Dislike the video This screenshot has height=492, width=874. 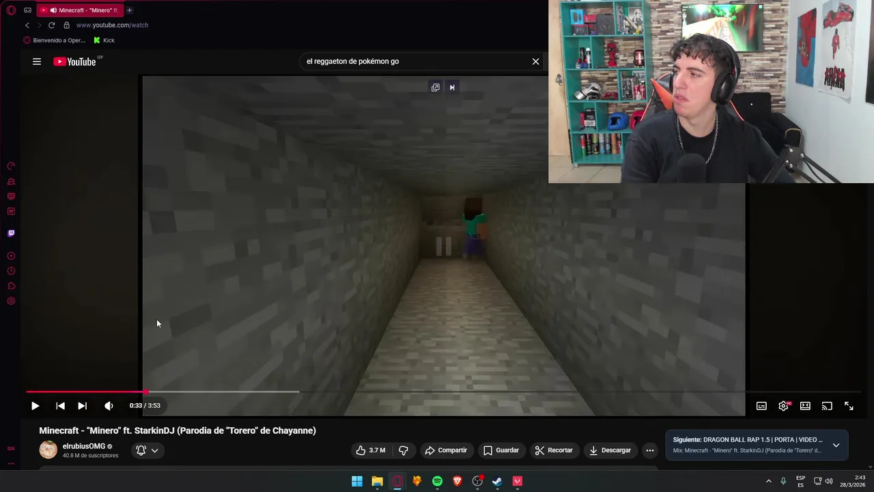click(x=404, y=450)
